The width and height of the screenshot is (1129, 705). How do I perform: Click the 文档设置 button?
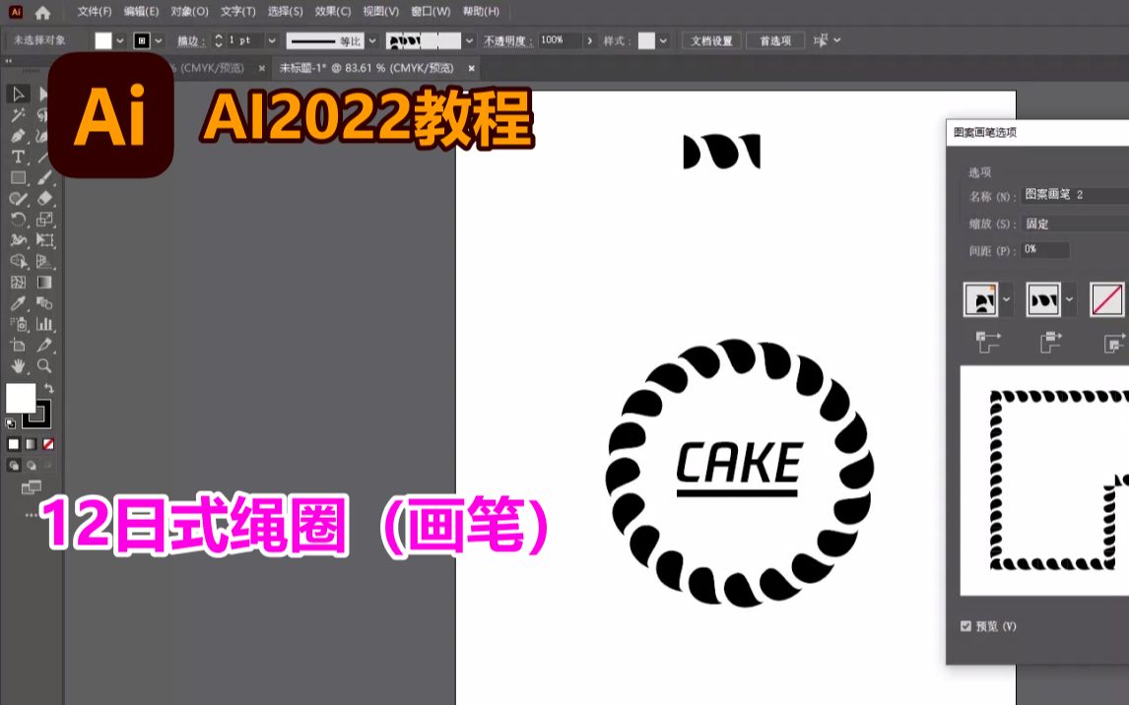point(710,40)
